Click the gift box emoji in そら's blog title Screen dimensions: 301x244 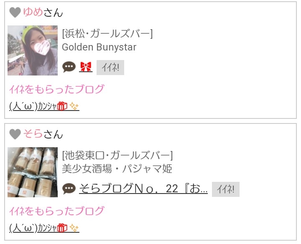click(x=62, y=228)
